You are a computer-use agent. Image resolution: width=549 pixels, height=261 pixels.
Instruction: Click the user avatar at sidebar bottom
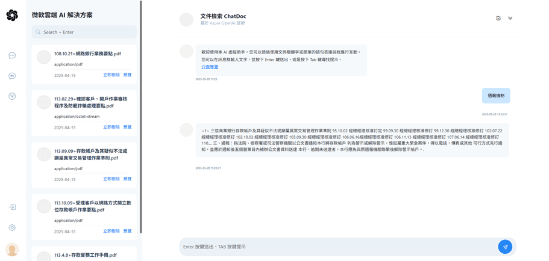(12, 250)
